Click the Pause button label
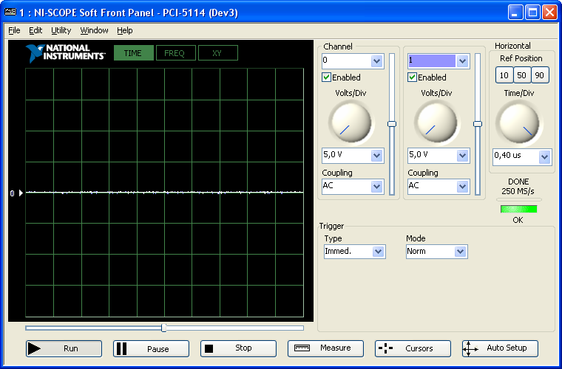Image resolution: width=562 pixels, height=369 pixels. click(158, 349)
